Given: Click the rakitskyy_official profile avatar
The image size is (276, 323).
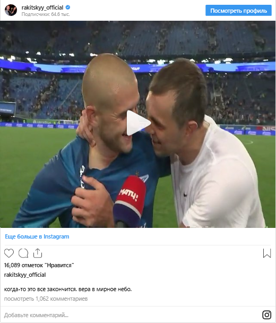Looking at the screenshot, I should point(11,10).
